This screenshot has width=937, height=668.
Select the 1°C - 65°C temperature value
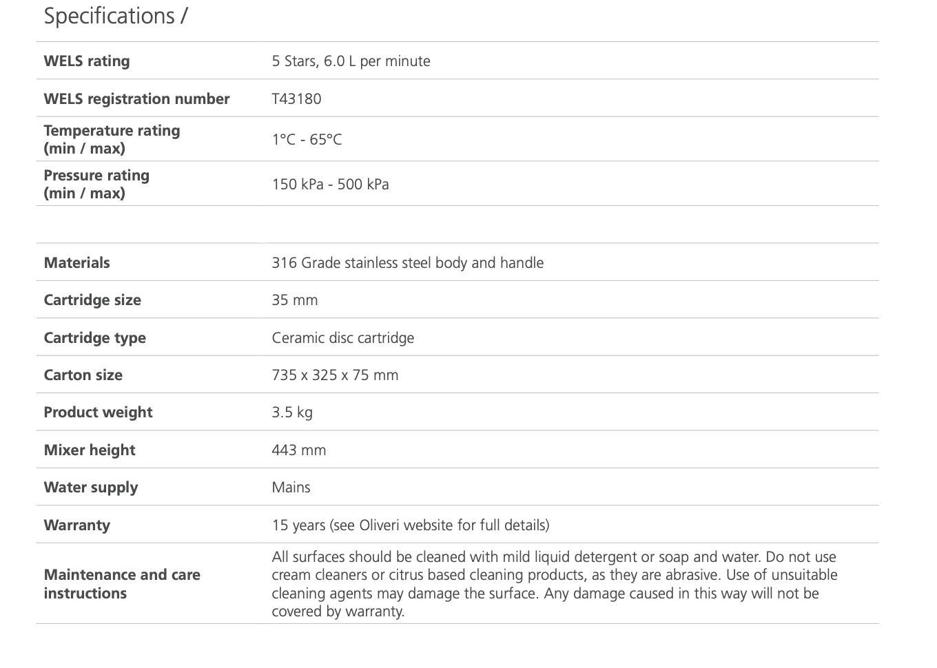pos(307,139)
